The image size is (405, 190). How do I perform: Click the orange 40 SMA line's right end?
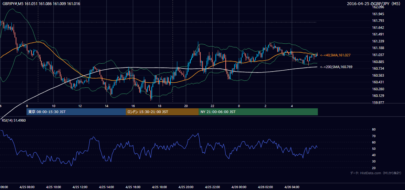(317, 54)
